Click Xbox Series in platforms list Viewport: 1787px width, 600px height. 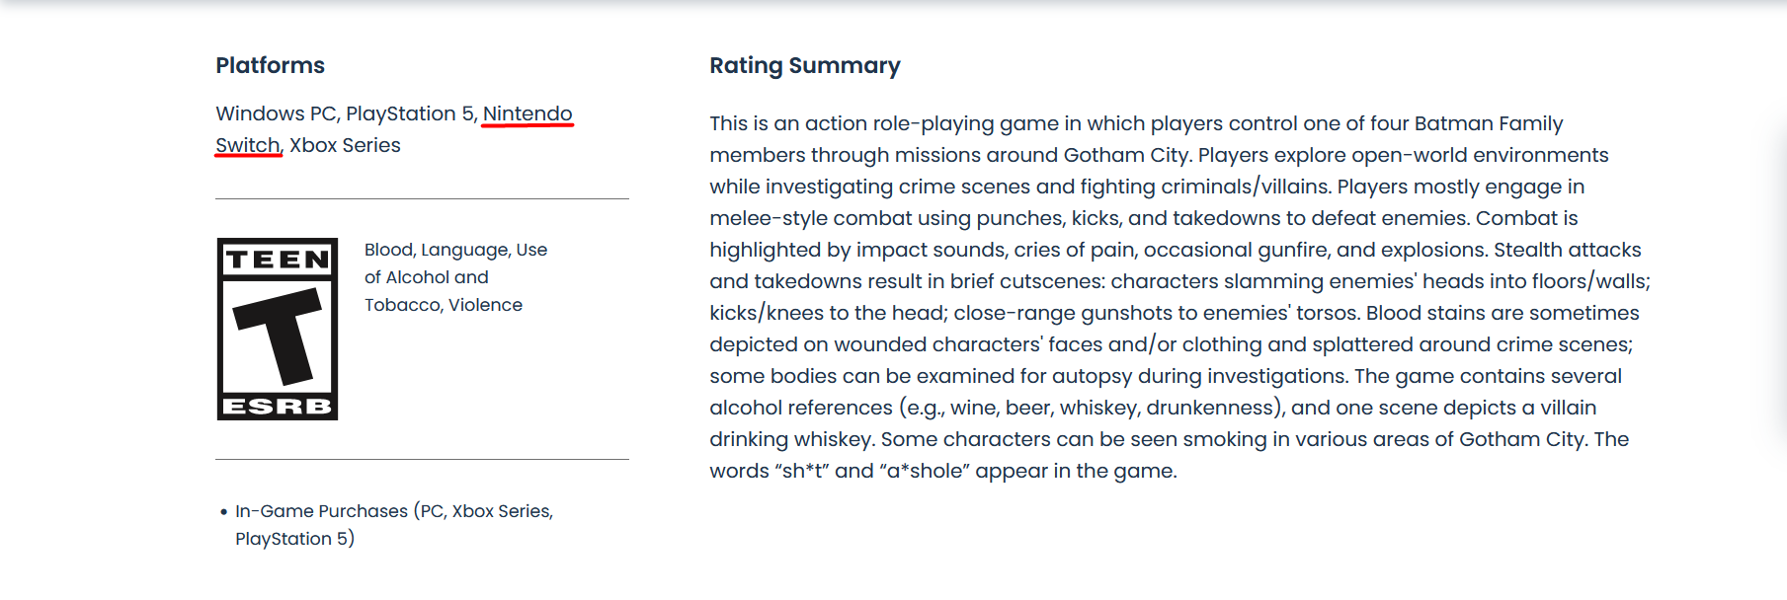[345, 145]
